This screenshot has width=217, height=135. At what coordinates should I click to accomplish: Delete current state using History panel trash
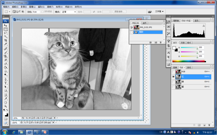tap(160, 43)
